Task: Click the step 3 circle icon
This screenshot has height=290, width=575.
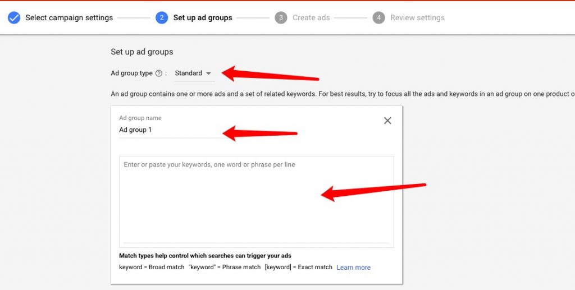Action: tap(281, 17)
